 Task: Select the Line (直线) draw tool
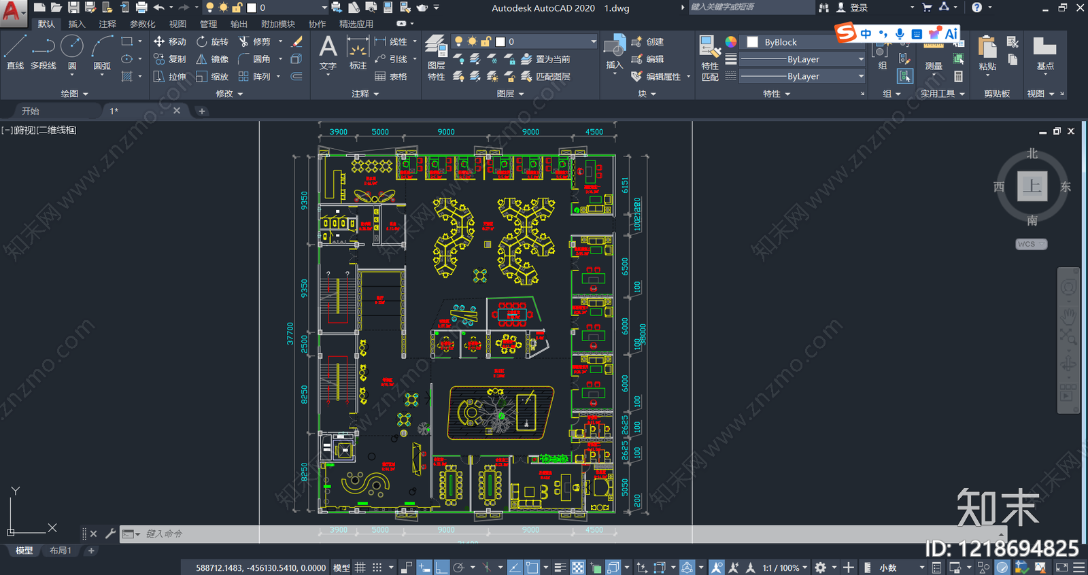15,53
